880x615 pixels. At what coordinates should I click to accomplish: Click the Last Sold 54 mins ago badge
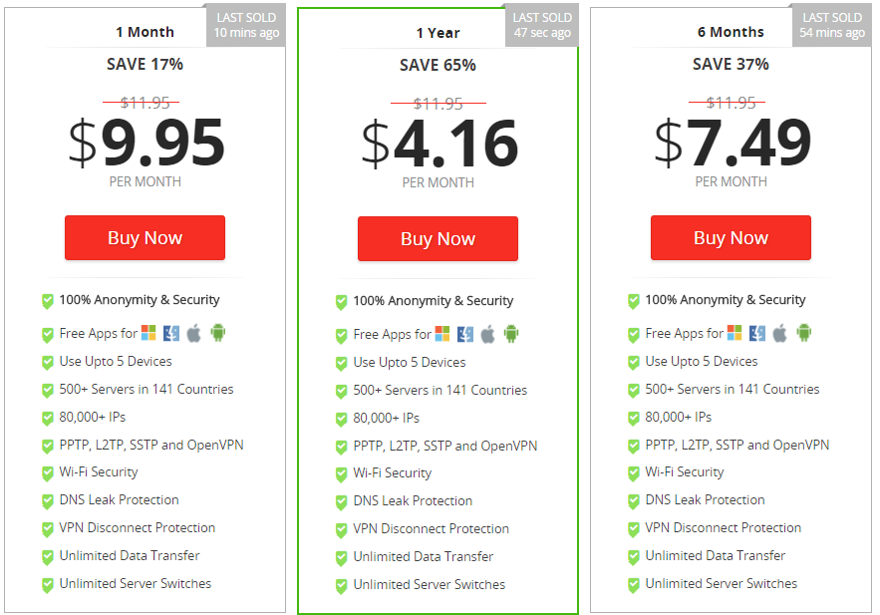(832, 25)
